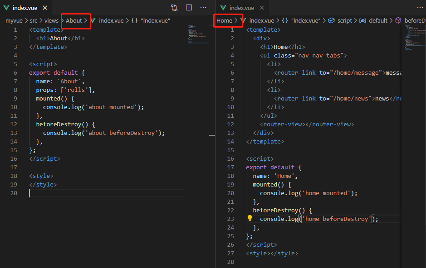Screen dimensions: 426x268
Task: Click the About h1 text in left template
Action: coord(59,38)
